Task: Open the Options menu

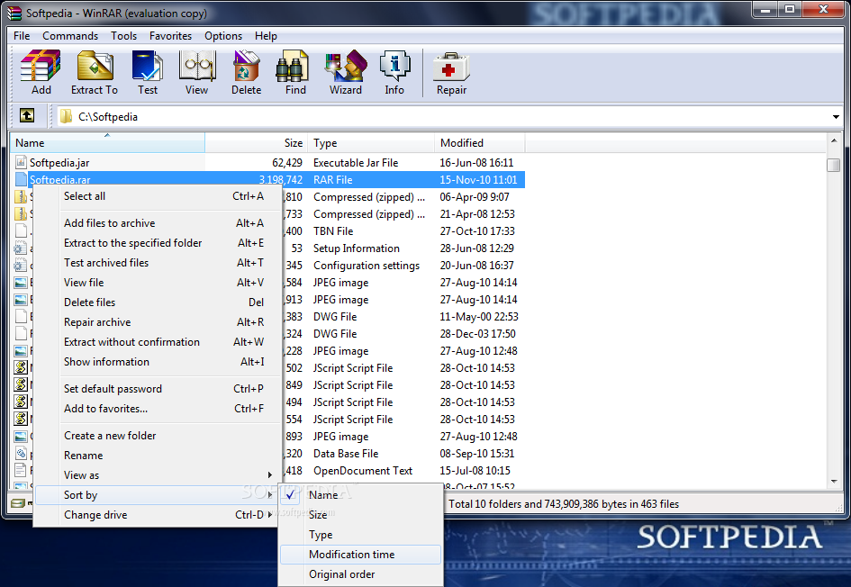Action: pyautogui.click(x=223, y=36)
